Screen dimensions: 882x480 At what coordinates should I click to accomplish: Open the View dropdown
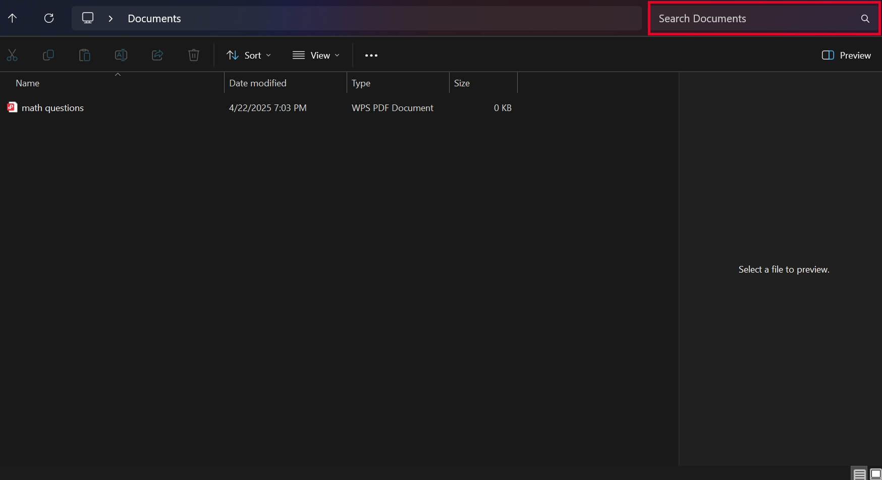316,56
